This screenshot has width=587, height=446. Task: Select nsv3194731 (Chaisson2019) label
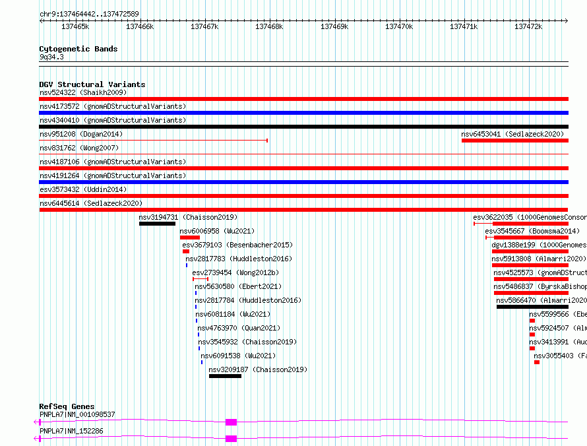[x=188, y=217]
